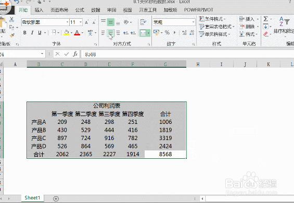Open the underline style dropdown arrow

[x=45, y=33]
